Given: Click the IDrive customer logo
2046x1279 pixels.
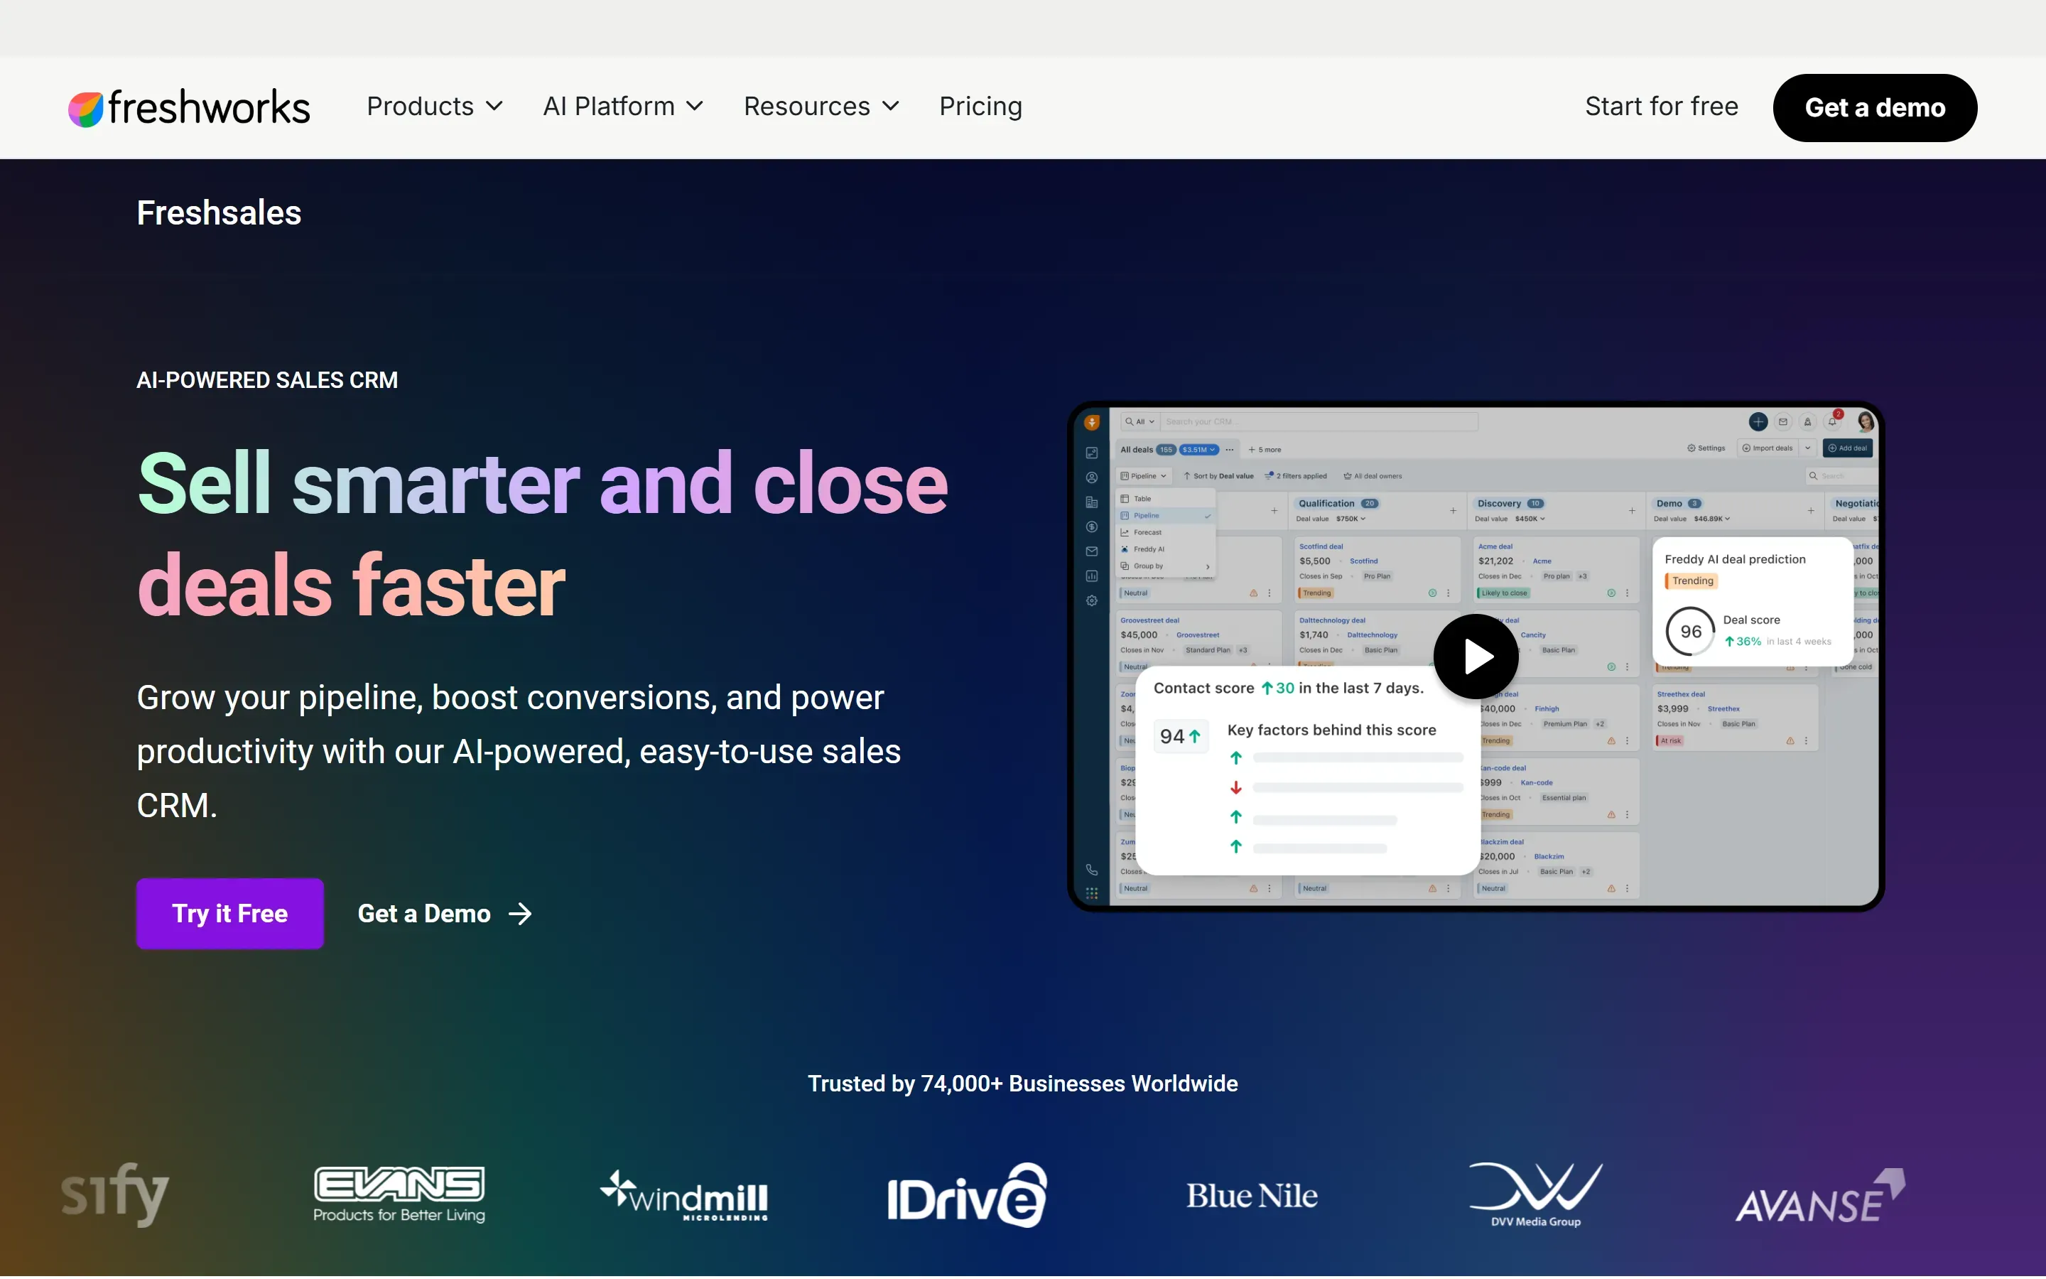Looking at the screenshot, I should [967, 1194].
